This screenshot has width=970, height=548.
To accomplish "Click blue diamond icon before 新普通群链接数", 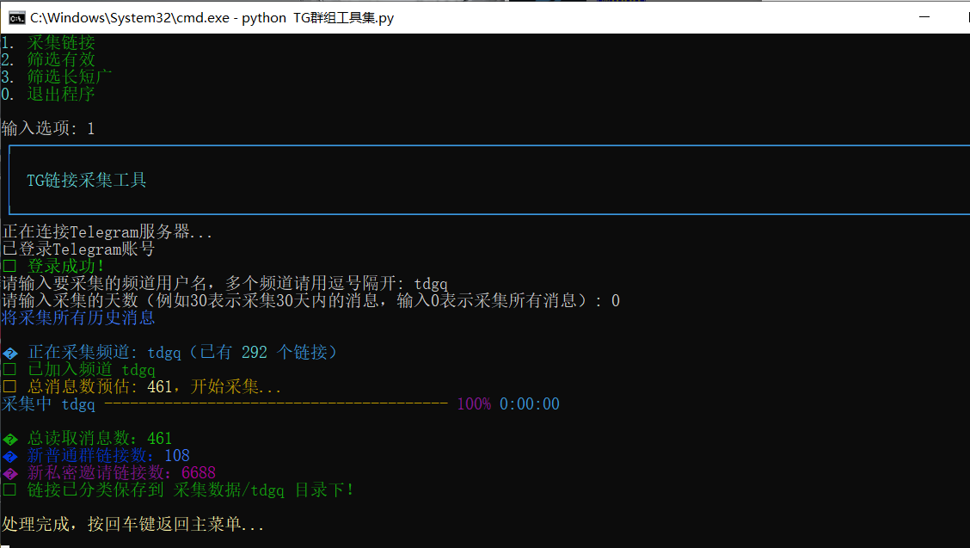I will click(x=10, y=457).
